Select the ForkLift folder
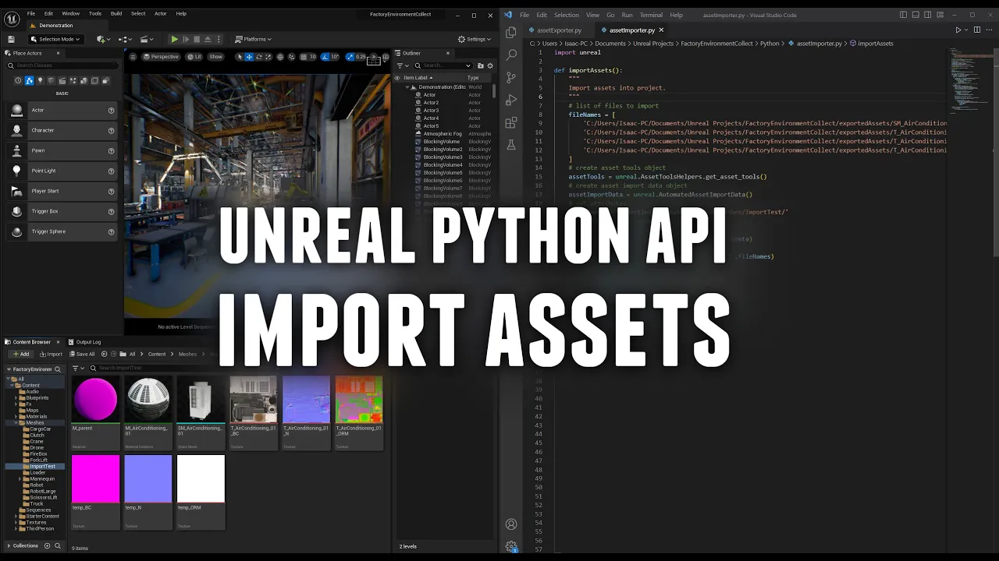The width and height of the screenshot is (999, 561). coord(38,460)
